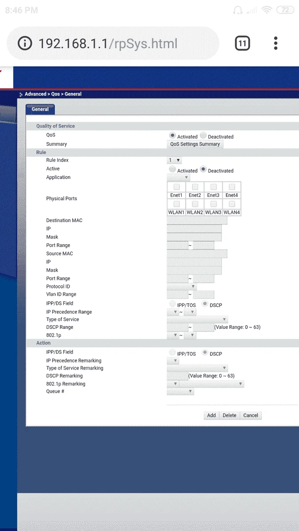The height and width of the screenshot is (531, 299).
Task: Open the browser three-dot menu
Action: pos(276,43)
